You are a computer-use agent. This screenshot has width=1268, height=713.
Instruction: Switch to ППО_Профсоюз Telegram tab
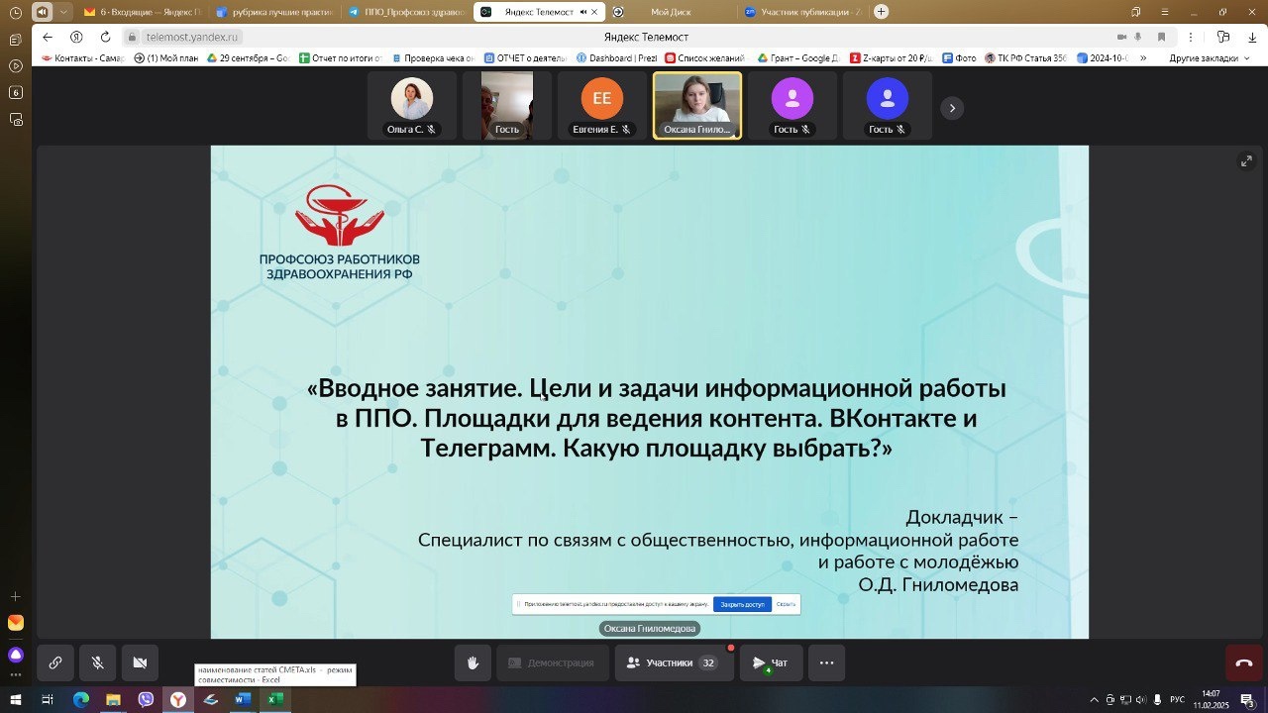406,12
